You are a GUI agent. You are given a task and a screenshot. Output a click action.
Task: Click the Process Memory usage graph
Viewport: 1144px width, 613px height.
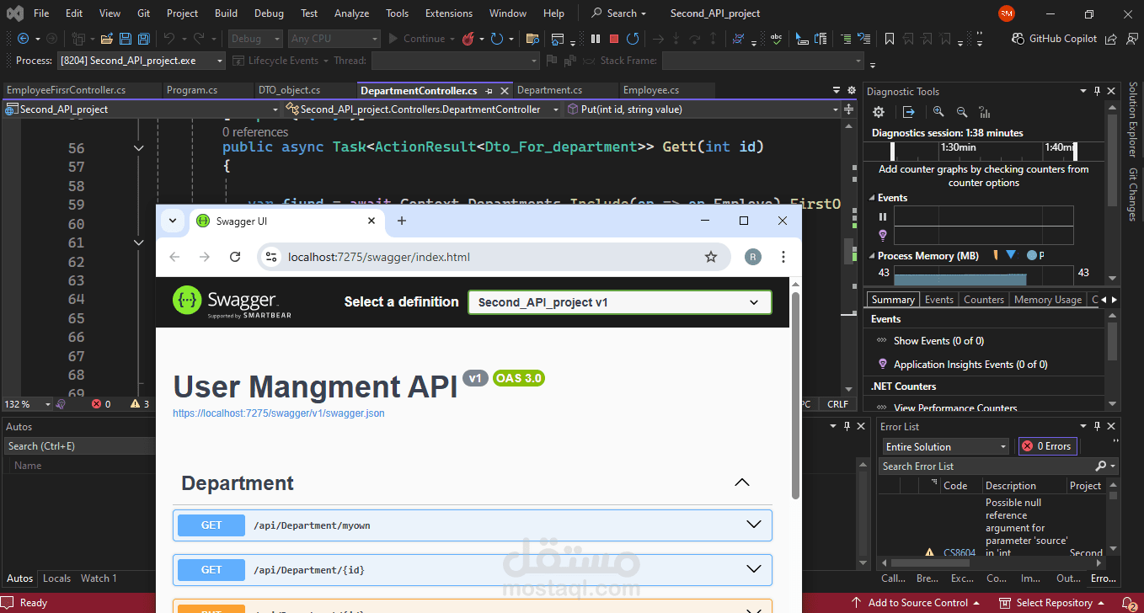[960, 276]
